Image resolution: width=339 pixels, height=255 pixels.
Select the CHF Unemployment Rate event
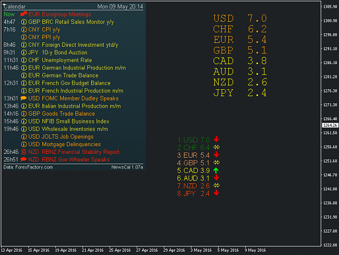click(60, 60)
